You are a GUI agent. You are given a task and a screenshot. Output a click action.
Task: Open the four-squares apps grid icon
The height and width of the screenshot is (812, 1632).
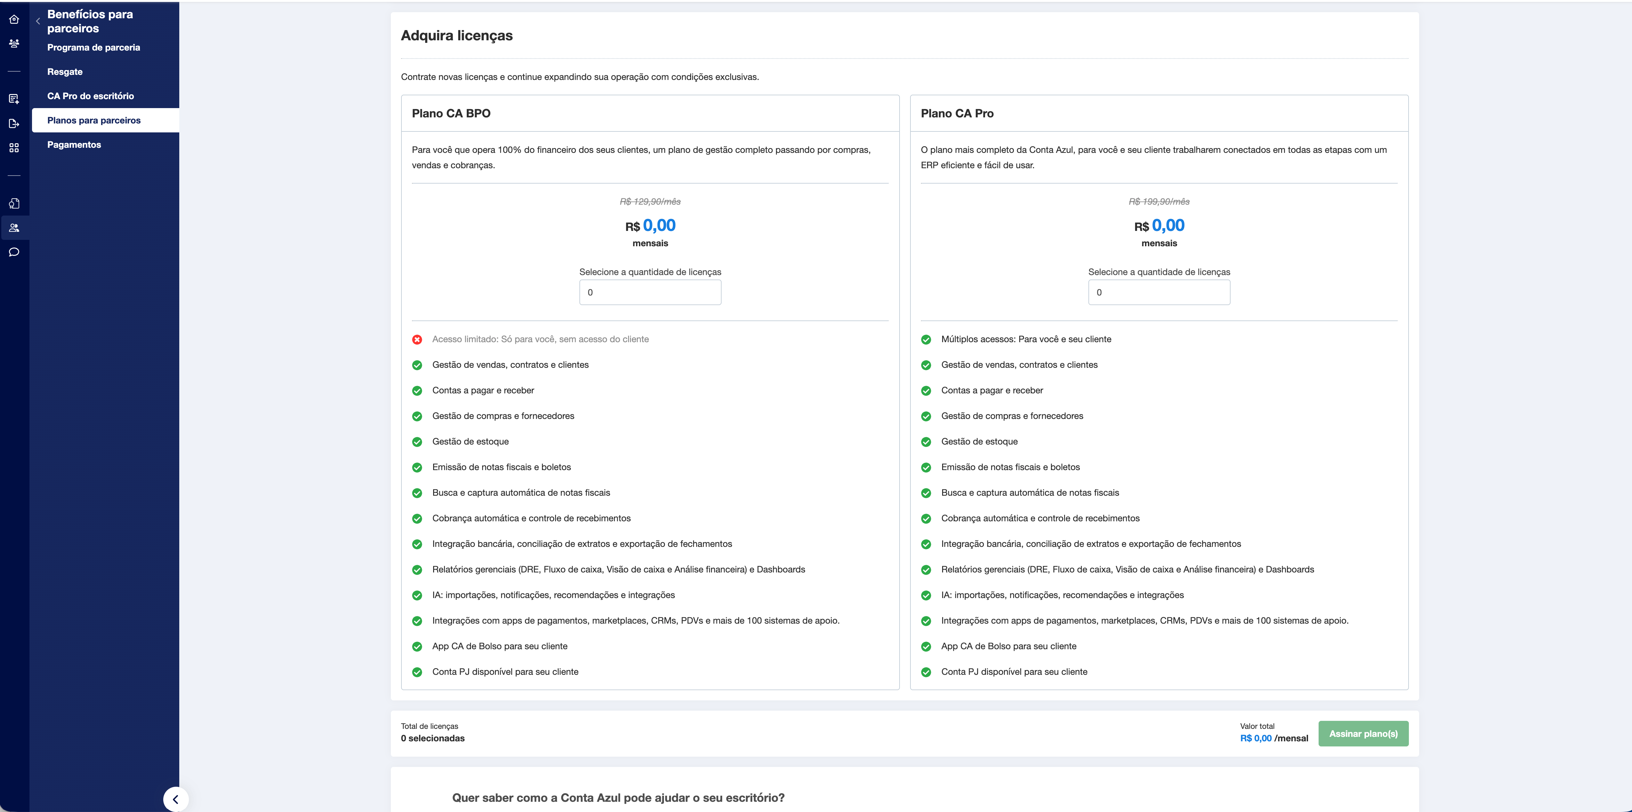tap(14, 147)
